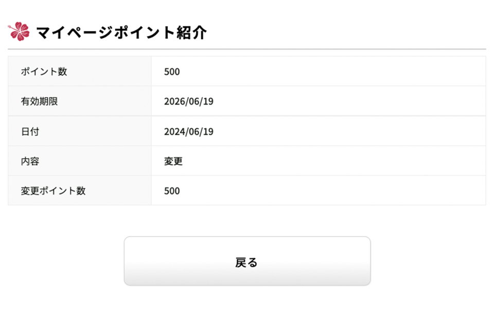The height and width of the screenshot is (309, 494).
Task: Select the 日付 row label
Action: 30,131
